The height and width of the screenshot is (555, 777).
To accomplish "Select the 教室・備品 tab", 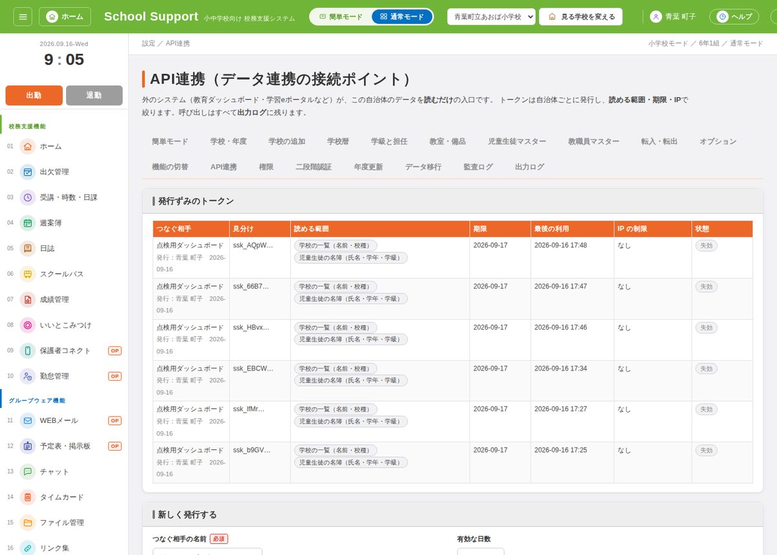I will 447,141.
